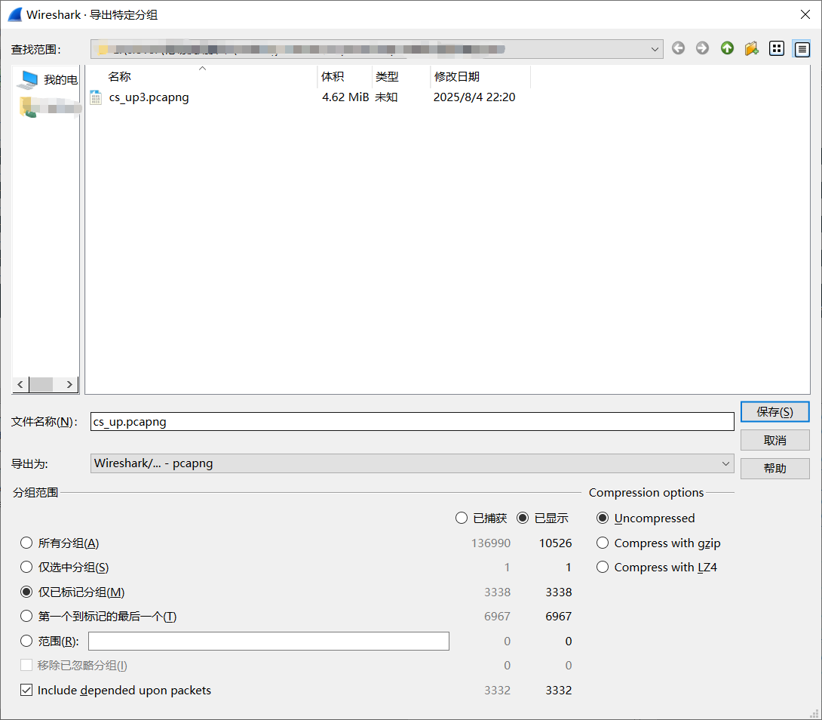This screenshot has width=822, height=720.
Task: Click the Wireshark shark fin title icon
Action: [x=15, y=14]
